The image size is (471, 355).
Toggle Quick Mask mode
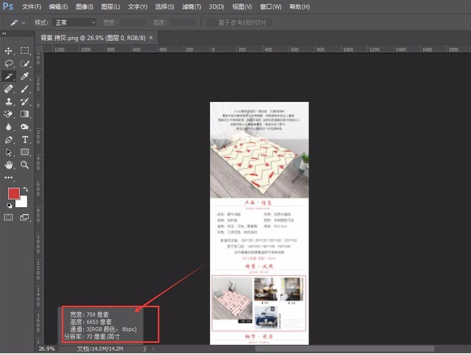tap(9, 217)
